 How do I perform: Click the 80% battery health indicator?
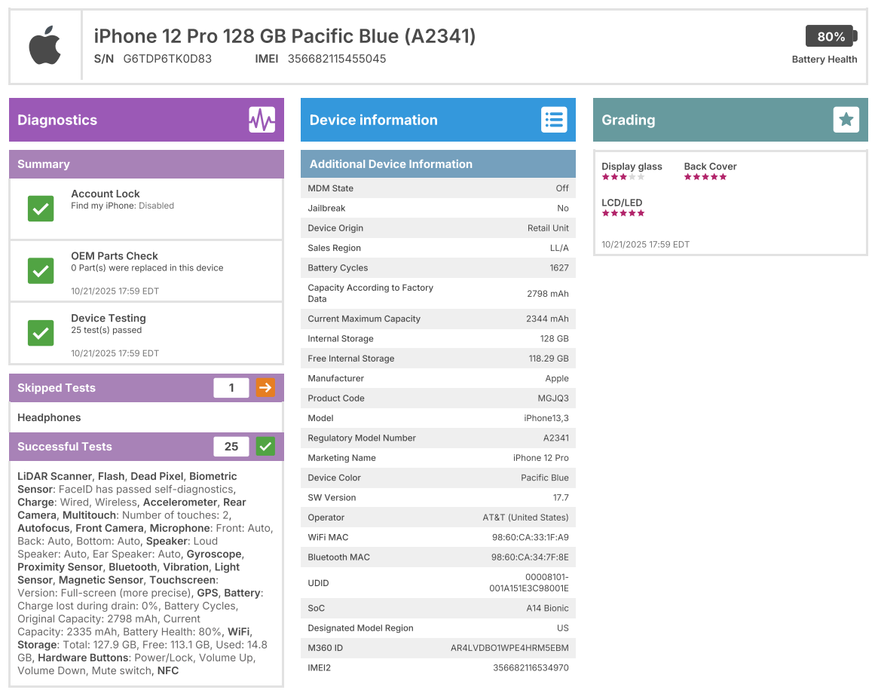(831, 36)
